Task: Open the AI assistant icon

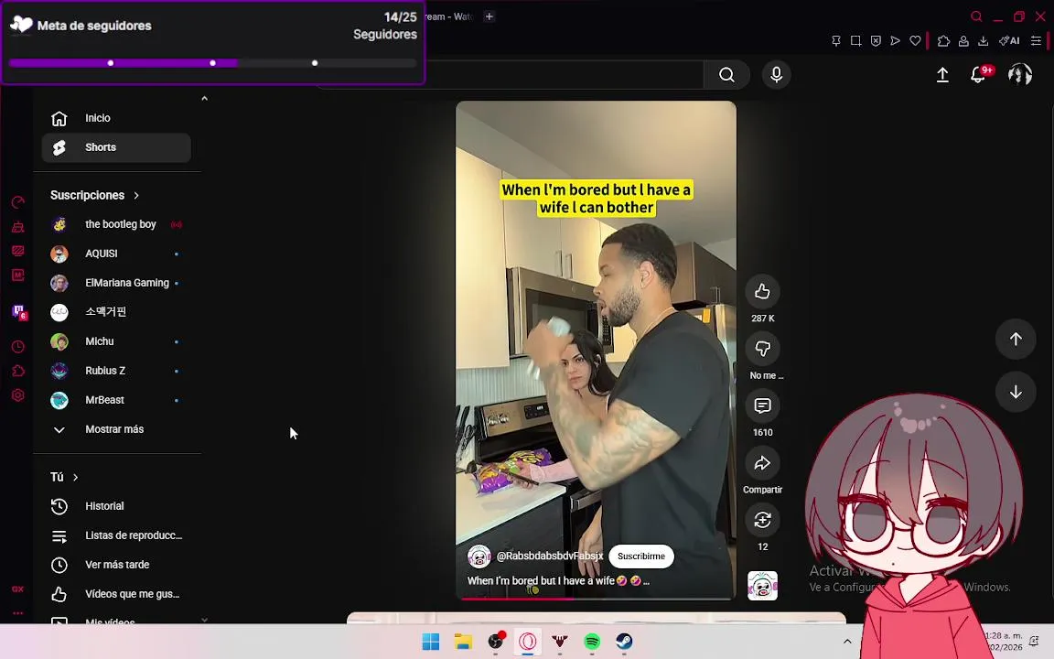Action: coord(1010,41)
